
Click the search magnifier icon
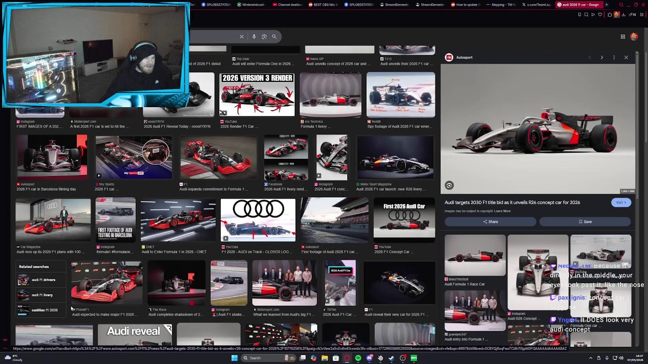[x=274, y=36]
